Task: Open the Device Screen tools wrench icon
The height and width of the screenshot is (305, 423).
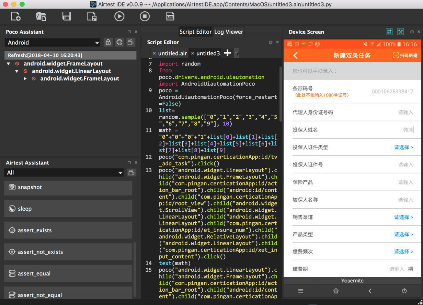Action: tap(400, 32)
